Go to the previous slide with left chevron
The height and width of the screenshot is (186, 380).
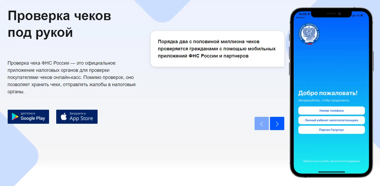[x=261, y=123]
